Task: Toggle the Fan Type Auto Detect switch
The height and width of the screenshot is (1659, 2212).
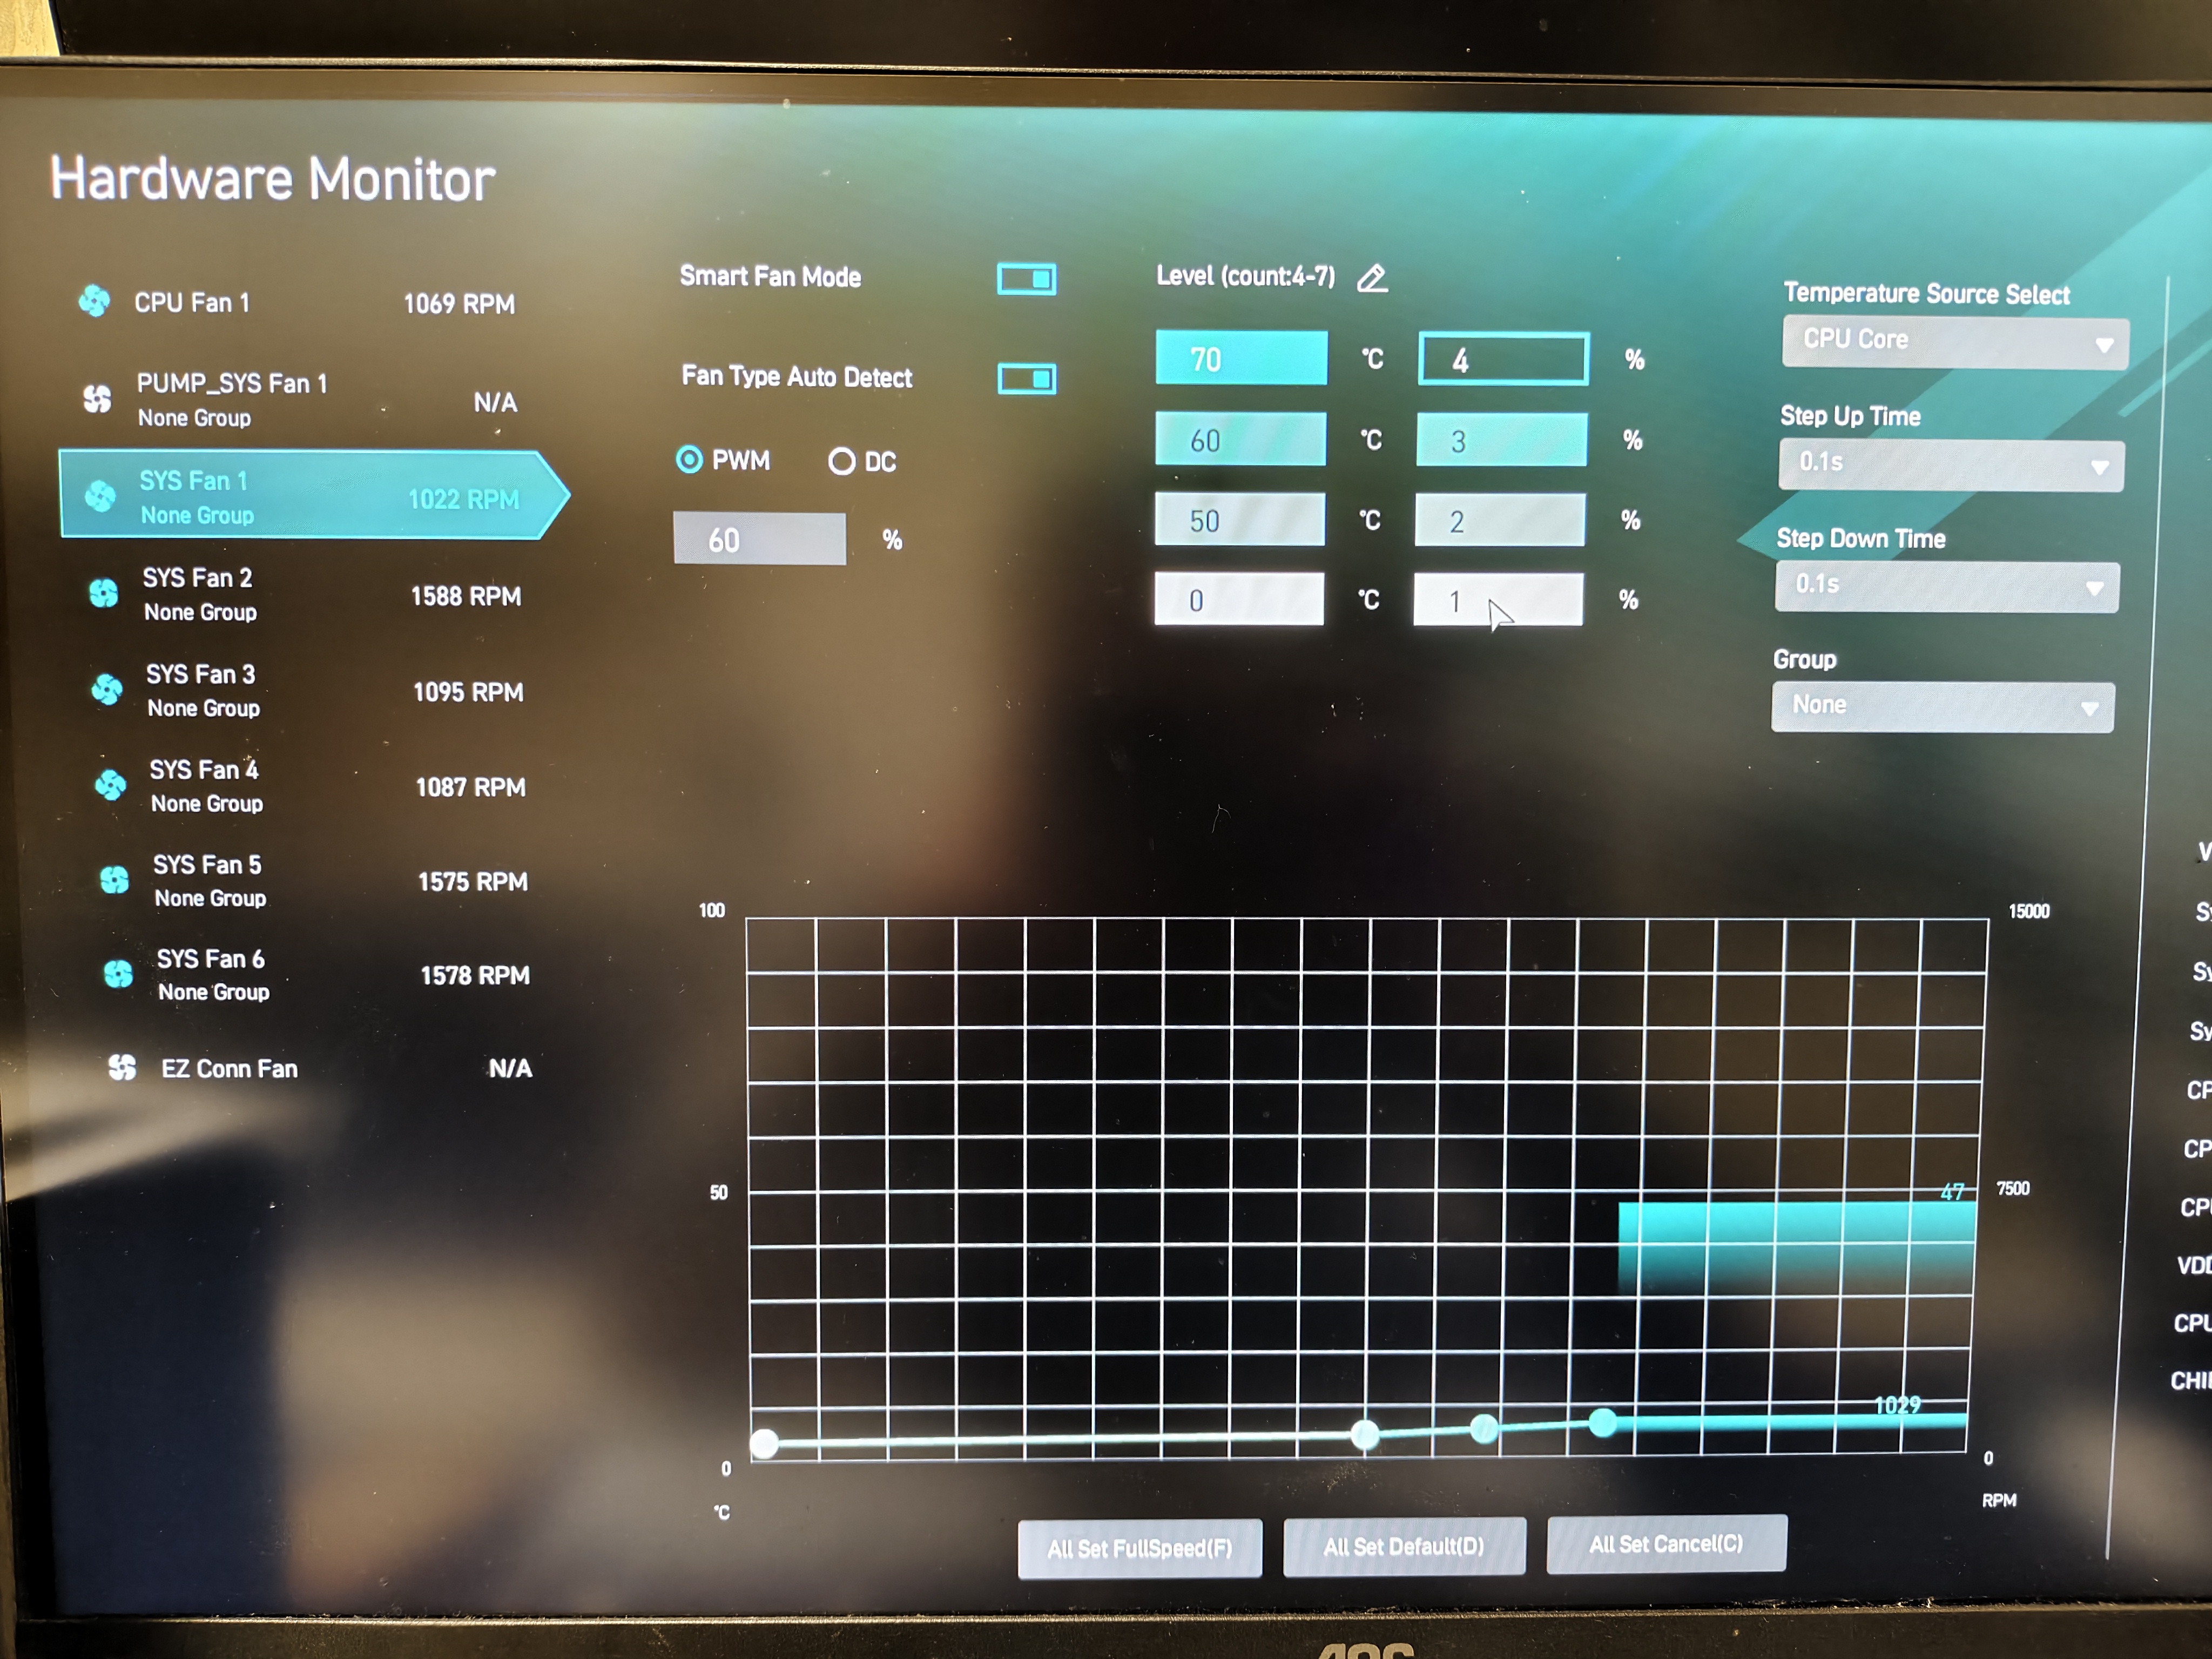Action: coord(1026,379)
